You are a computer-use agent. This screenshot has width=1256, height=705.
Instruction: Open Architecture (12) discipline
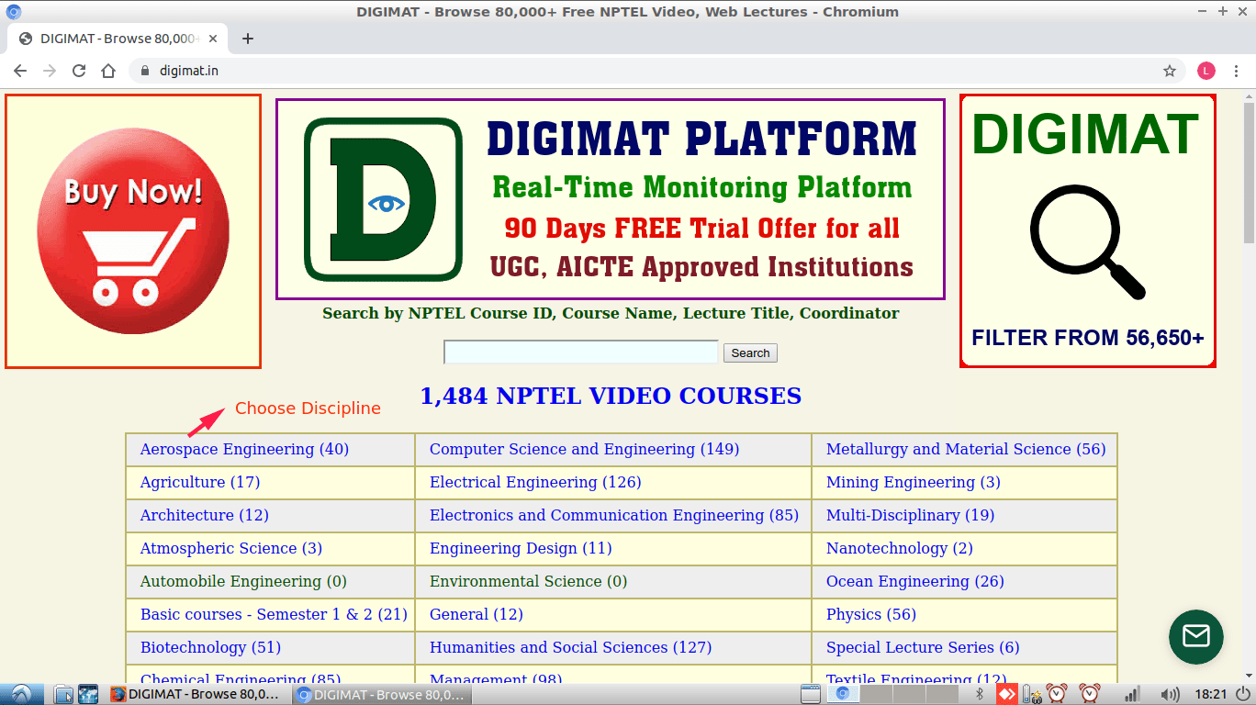pyautogui.click(x=204, y=515)
